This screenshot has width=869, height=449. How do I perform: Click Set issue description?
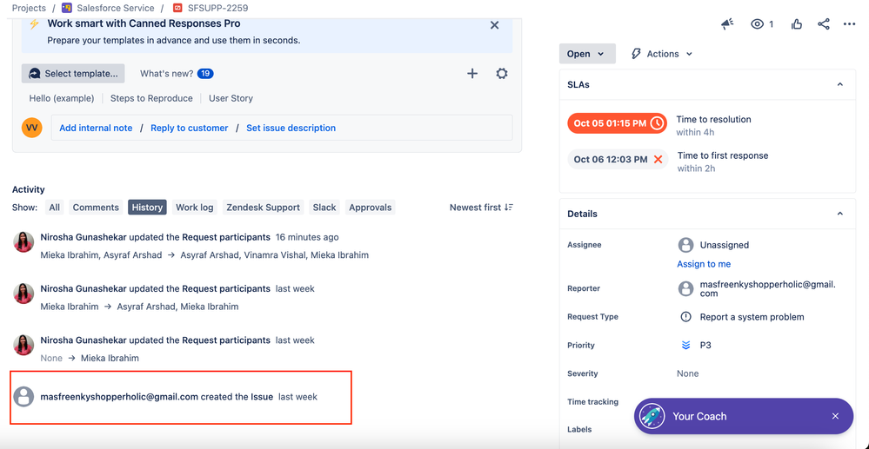291,128
